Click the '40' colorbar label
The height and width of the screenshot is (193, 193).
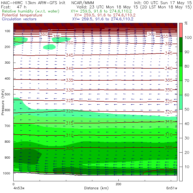187,124
